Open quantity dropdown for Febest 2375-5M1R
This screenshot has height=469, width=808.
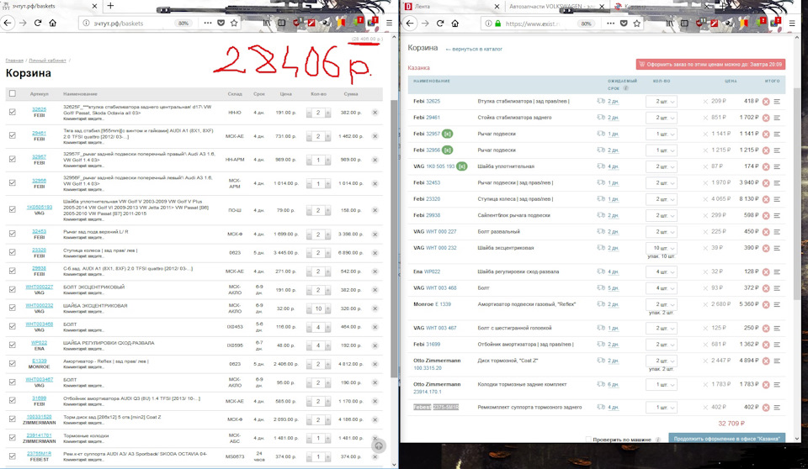[x=662, y=408]
